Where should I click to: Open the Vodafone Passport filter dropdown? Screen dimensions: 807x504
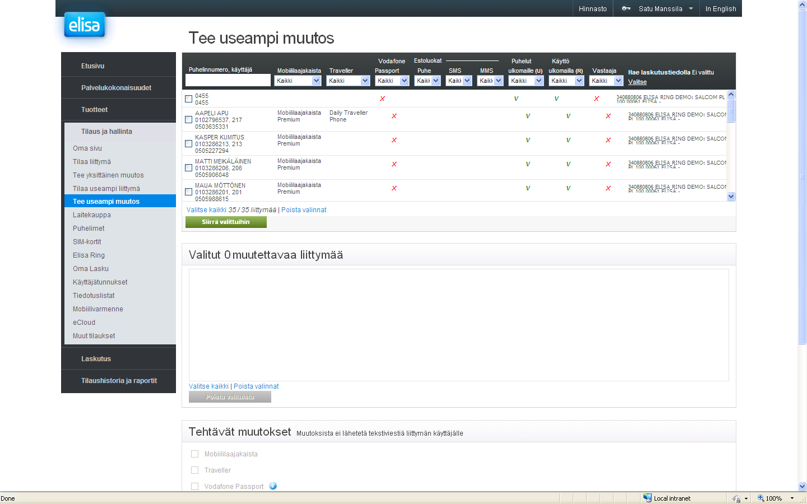tap(392, 81)
